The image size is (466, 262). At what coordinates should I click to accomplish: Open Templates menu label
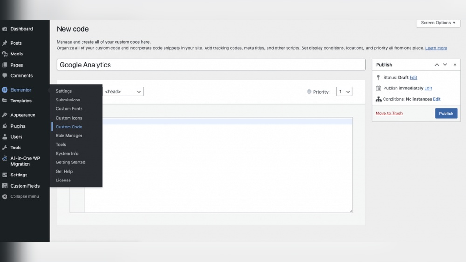click(21, 101)
